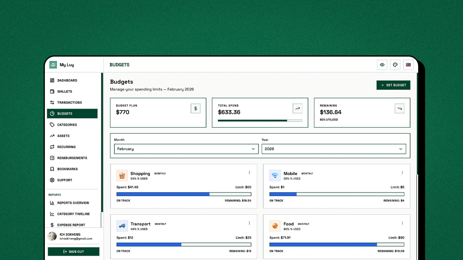The image size is (463, 260).
Task: Expand the Month dropdown showing February
Action: 186,149
